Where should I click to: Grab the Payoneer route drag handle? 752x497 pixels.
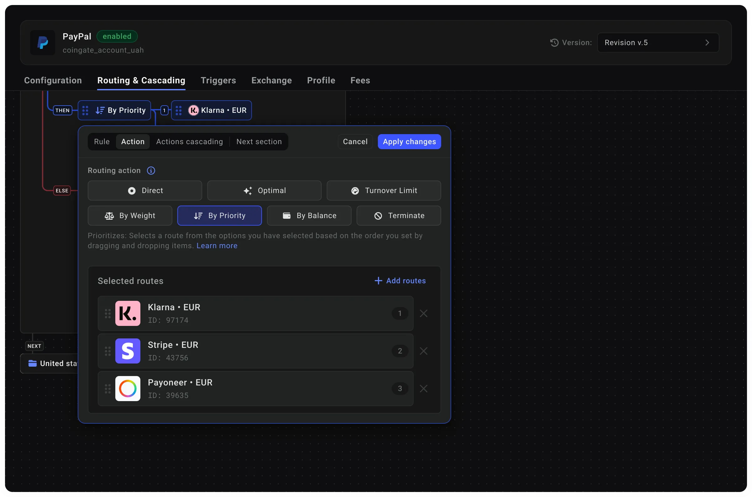click(108, 389)
